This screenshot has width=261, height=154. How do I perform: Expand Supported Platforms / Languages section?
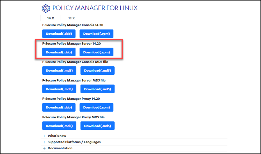click(134, 142)
